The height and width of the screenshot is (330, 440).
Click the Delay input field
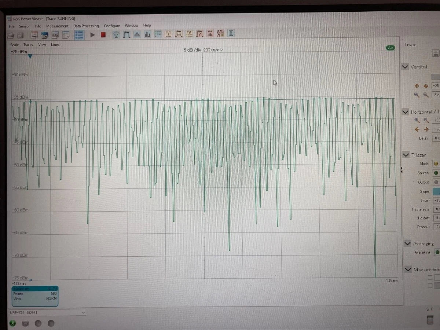436,138
